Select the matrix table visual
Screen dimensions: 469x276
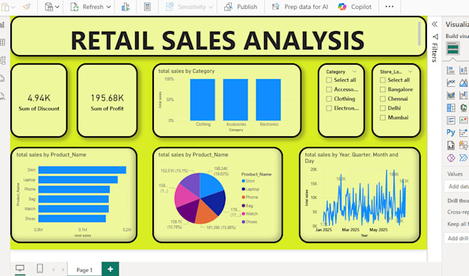[x=451, y=107]
